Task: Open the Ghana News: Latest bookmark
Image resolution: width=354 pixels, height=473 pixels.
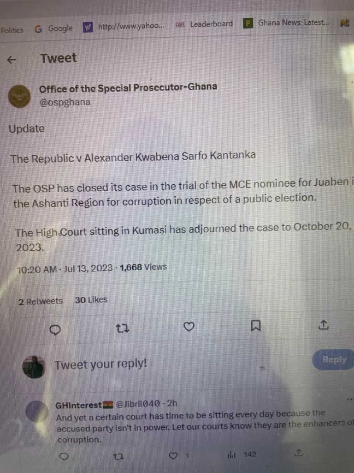Action: [286, 23]
